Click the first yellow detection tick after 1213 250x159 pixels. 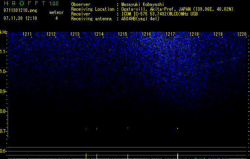(x=86, y=156)
